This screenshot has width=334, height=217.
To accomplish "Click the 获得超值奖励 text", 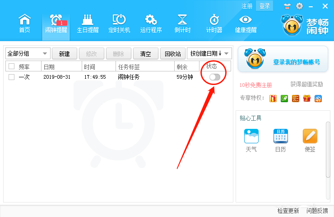I will 307,84.
